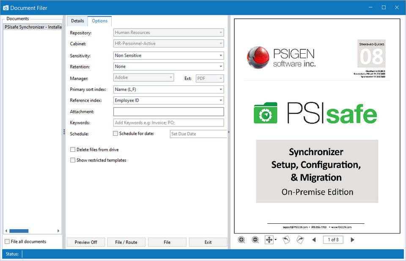406x261 pixels.
Task: Zoom in on the document preview
Action: tap(241, 240)
